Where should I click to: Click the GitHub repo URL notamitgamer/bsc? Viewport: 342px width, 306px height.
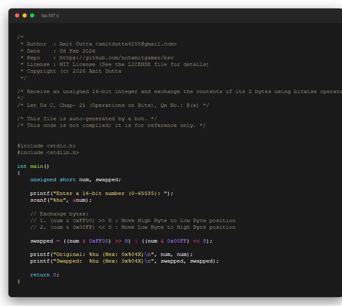pyautogui.click(x=117, y=58)
